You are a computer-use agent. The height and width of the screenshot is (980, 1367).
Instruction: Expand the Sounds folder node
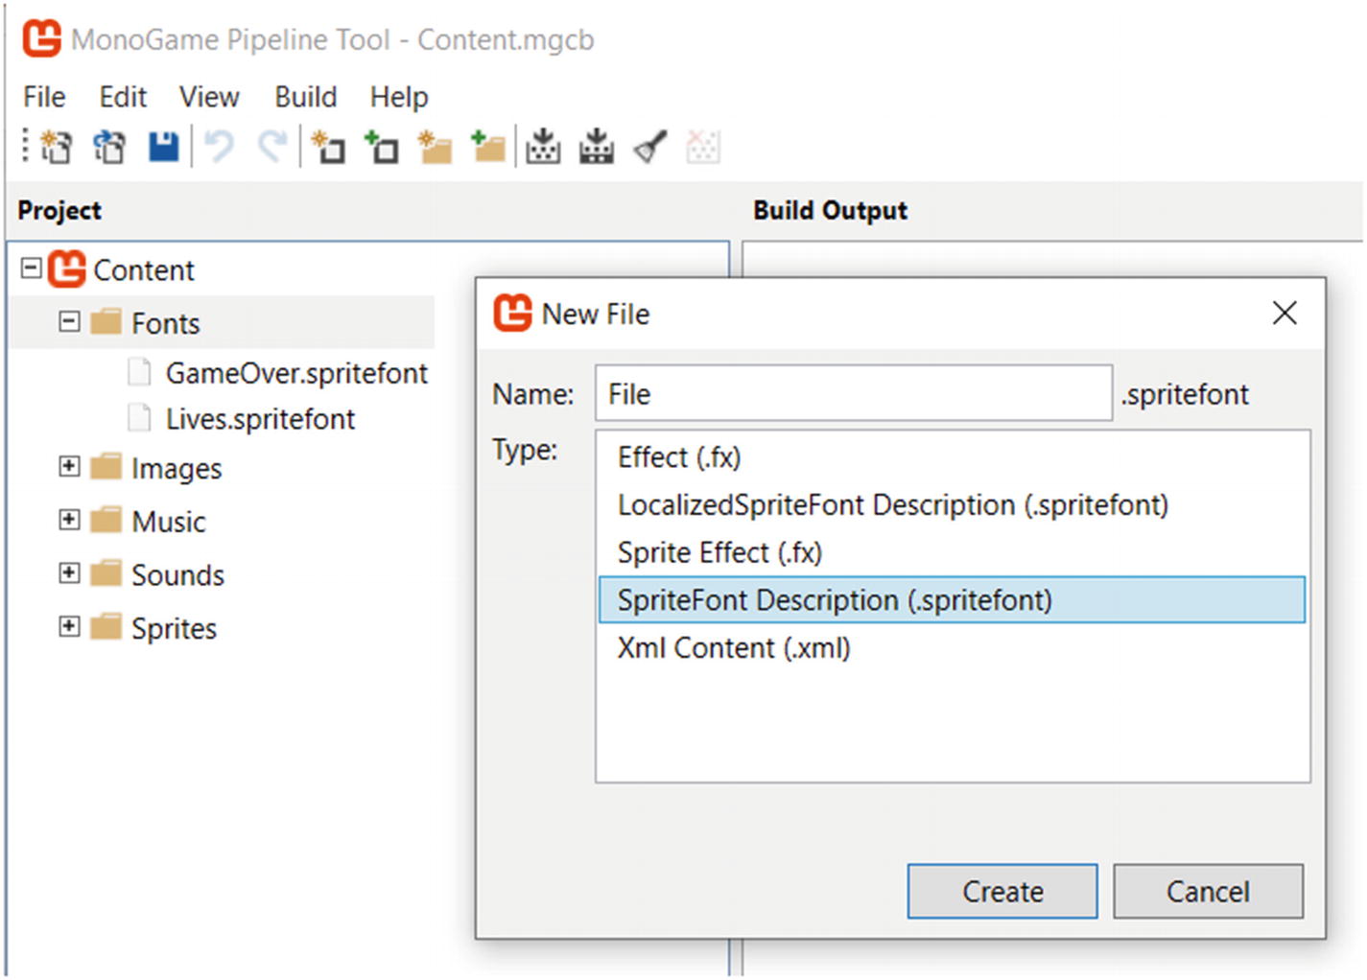[x=69, y=572]
